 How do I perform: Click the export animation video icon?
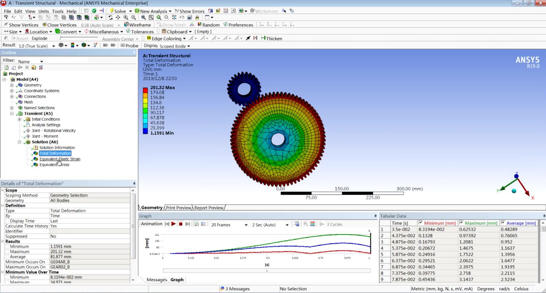[x=297, y=224]
